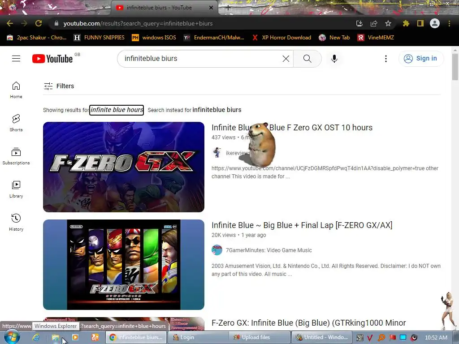Expand the search Filters panel
This screenshot has width=459, height=344.
(59, 86)
